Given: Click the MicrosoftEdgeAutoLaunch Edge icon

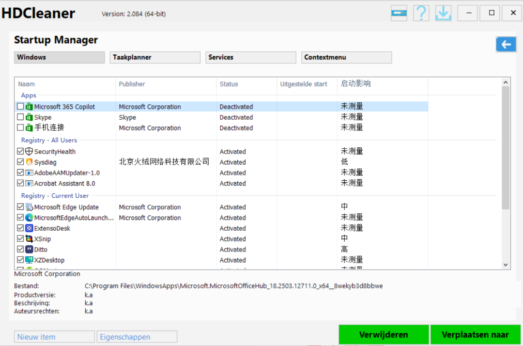Looking at the screenshot, I should click(x=30, y=218).
